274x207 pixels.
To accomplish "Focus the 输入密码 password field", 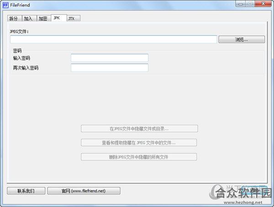I will pyautogui.click(x=110, y=58).
